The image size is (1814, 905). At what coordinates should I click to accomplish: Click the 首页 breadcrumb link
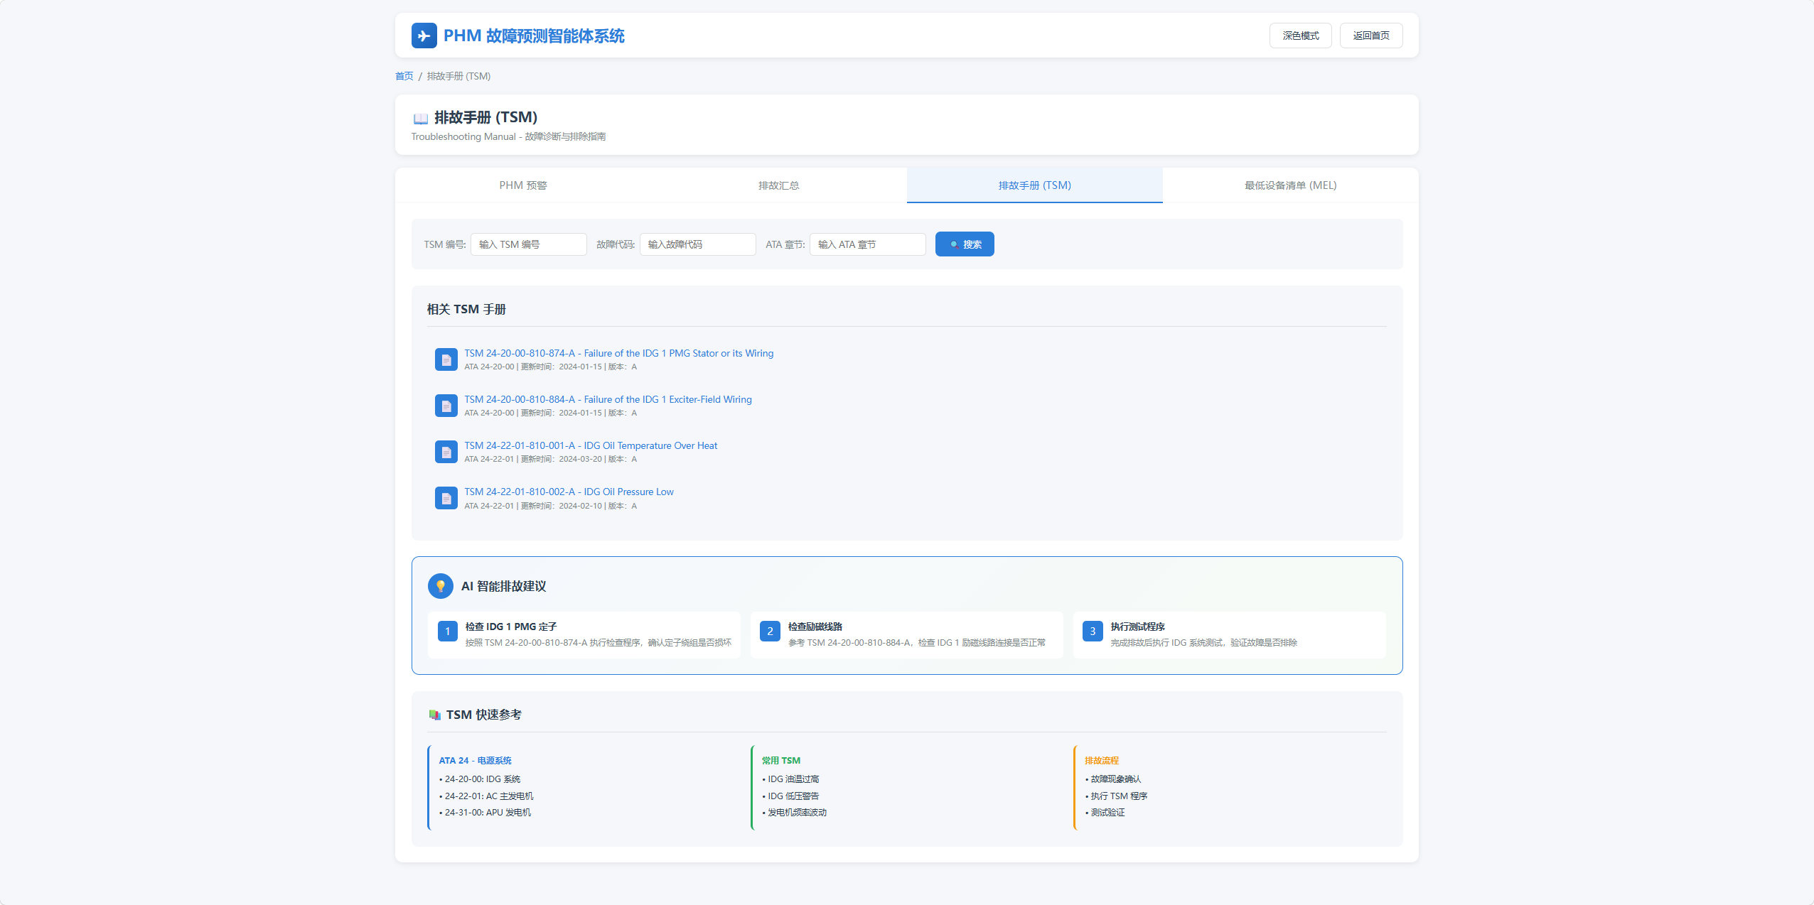pyautogui.click(x=404, y=76)
